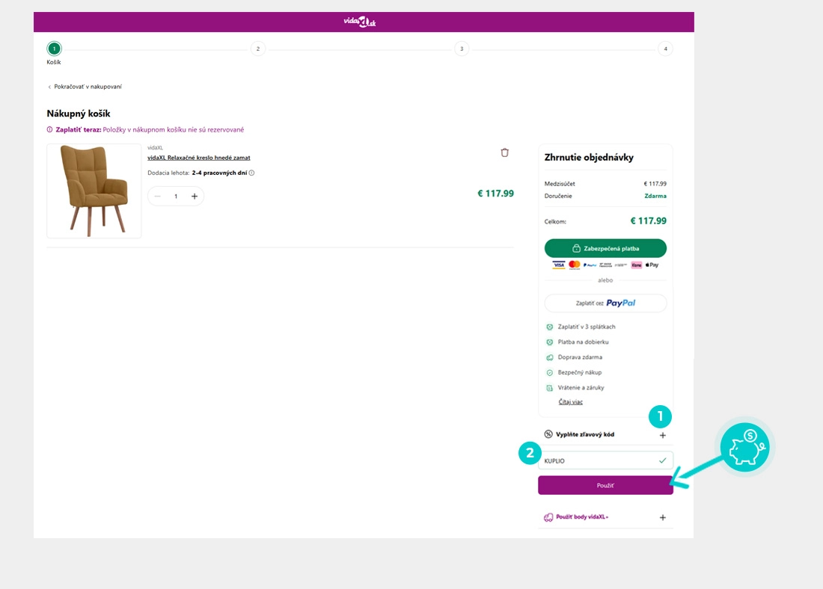
Task: Apply code with purple Použiť button
Action: (605, 485)
